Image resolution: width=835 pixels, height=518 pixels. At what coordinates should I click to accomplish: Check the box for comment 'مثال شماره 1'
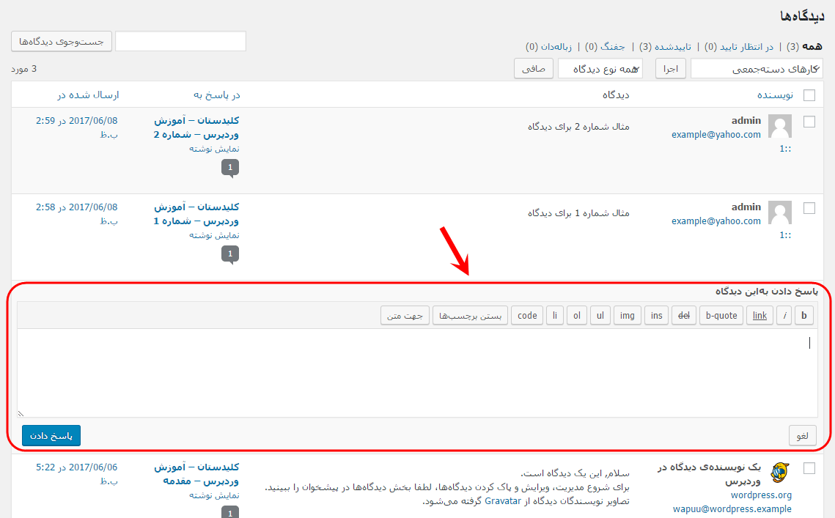tap(809, 207)
